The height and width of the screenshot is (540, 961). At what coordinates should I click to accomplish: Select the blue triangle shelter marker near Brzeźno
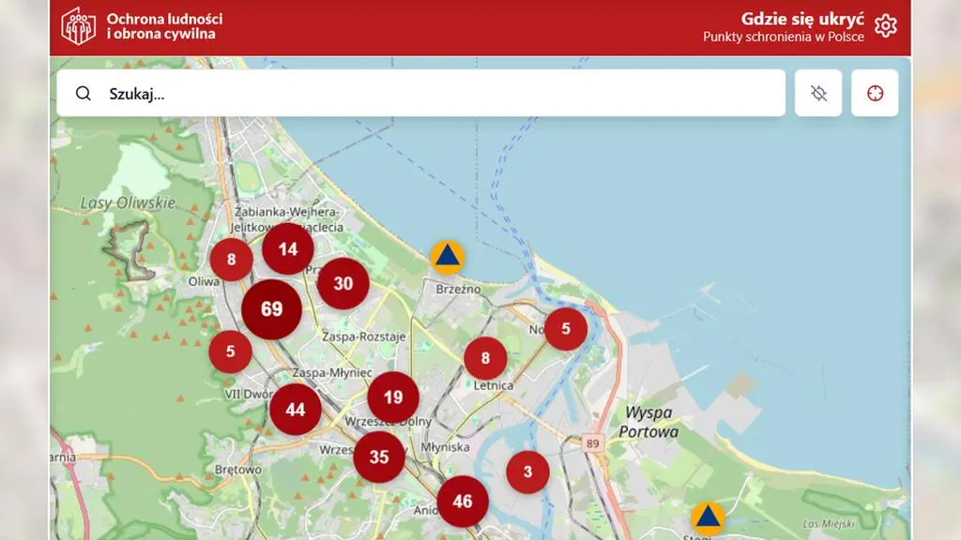click(448, 257)
